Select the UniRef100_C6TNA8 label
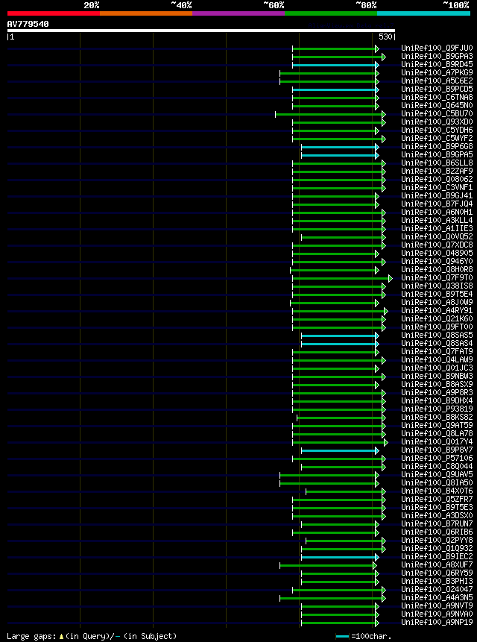 [x=437, y=98]
